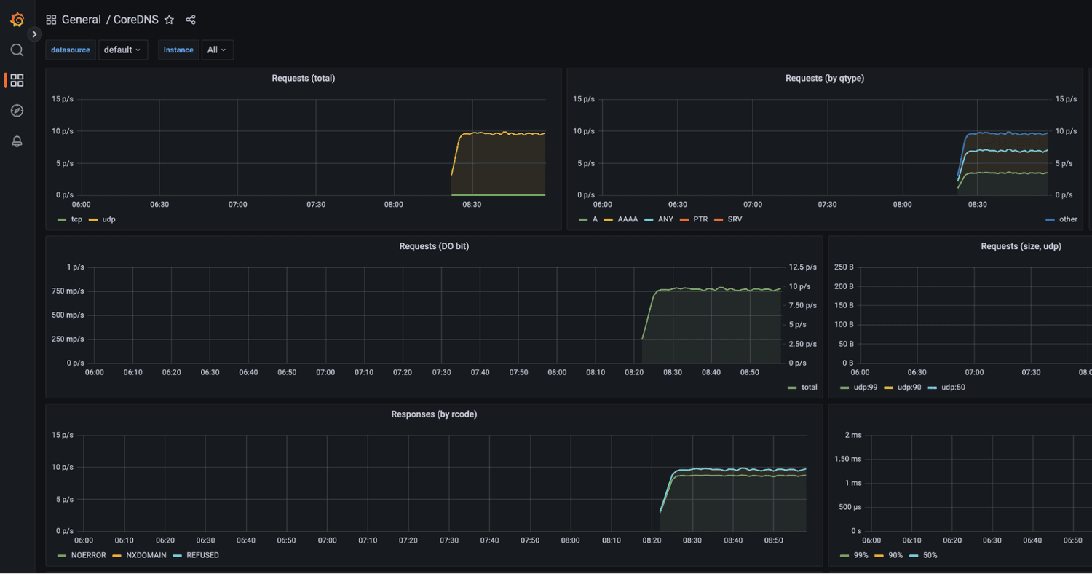
Task: Open the datasource default dropdown
Action: point(123,50)
